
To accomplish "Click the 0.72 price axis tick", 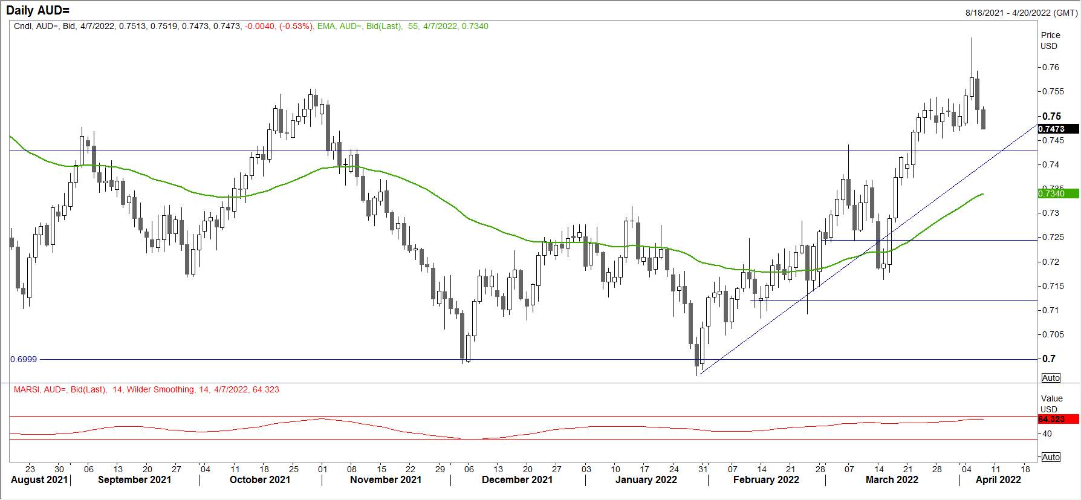I will [1051, 262].
